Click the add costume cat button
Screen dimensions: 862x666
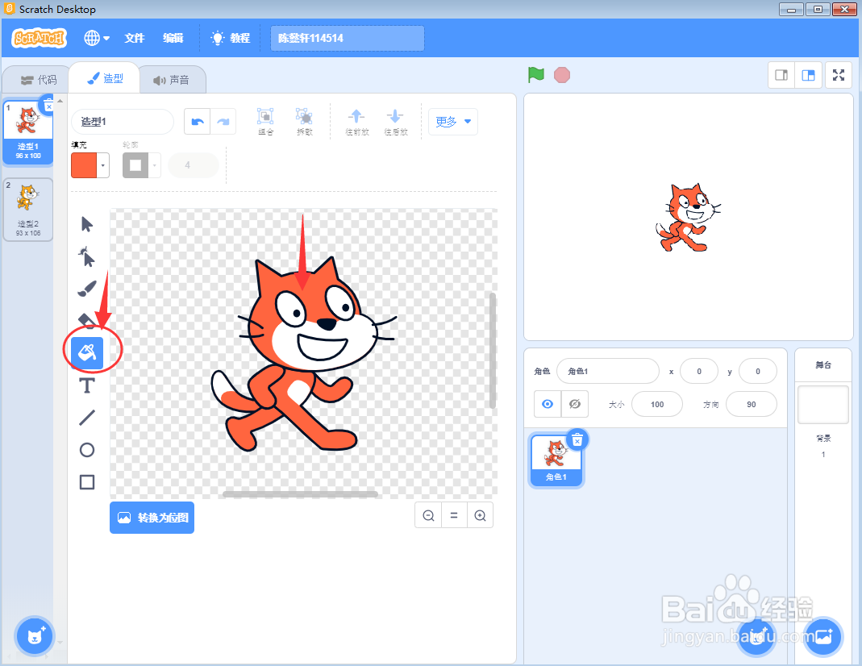click(35, 636)
